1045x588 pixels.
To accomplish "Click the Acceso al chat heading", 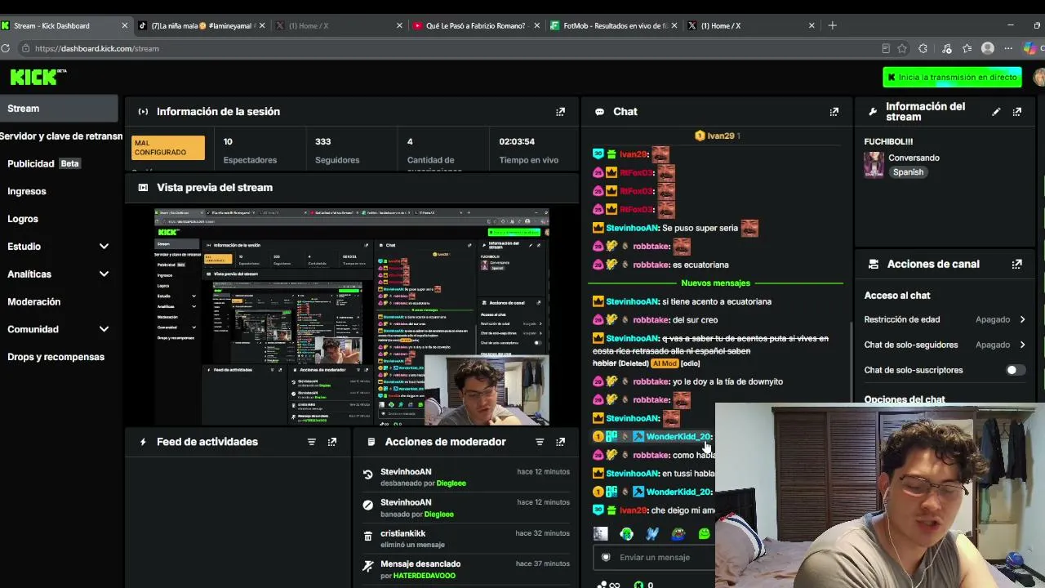I will pyautogui.click(x=896, y=296).
